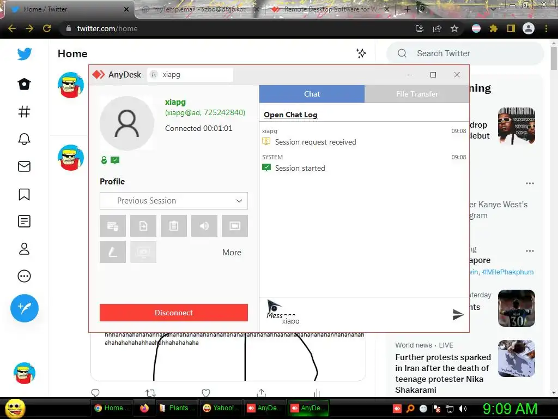The width and height of the screenshot is (558, 419).
Task: Click the AnyDesk system tray icon
Action: 397,409
